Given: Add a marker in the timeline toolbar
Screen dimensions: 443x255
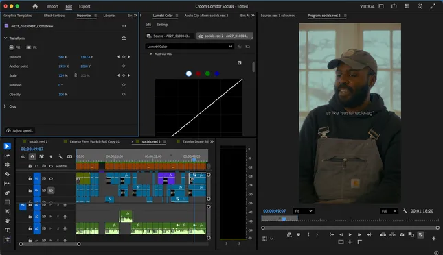Looking at the screenshot, I should 51,156.
